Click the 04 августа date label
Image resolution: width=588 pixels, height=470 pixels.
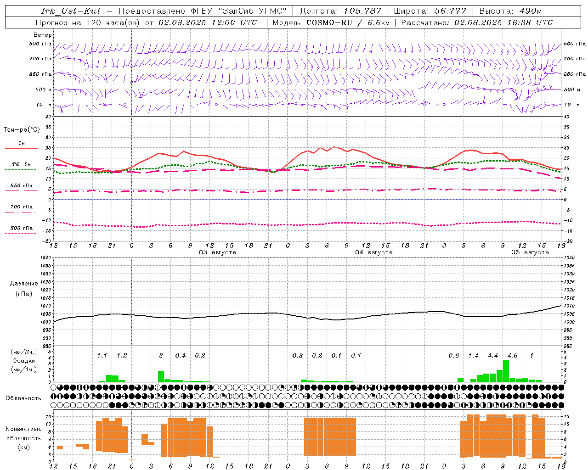click(x=373, y=252)
